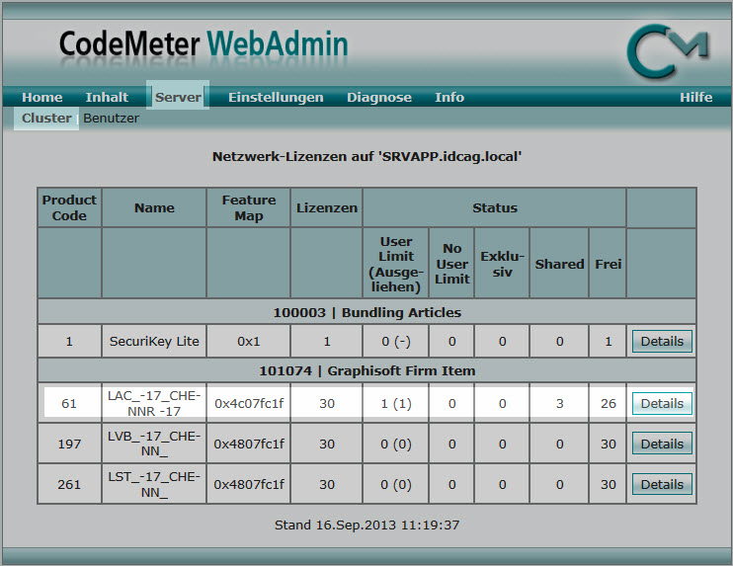
Task: Open the Einstellungen menu
Action: click(276, 97)
